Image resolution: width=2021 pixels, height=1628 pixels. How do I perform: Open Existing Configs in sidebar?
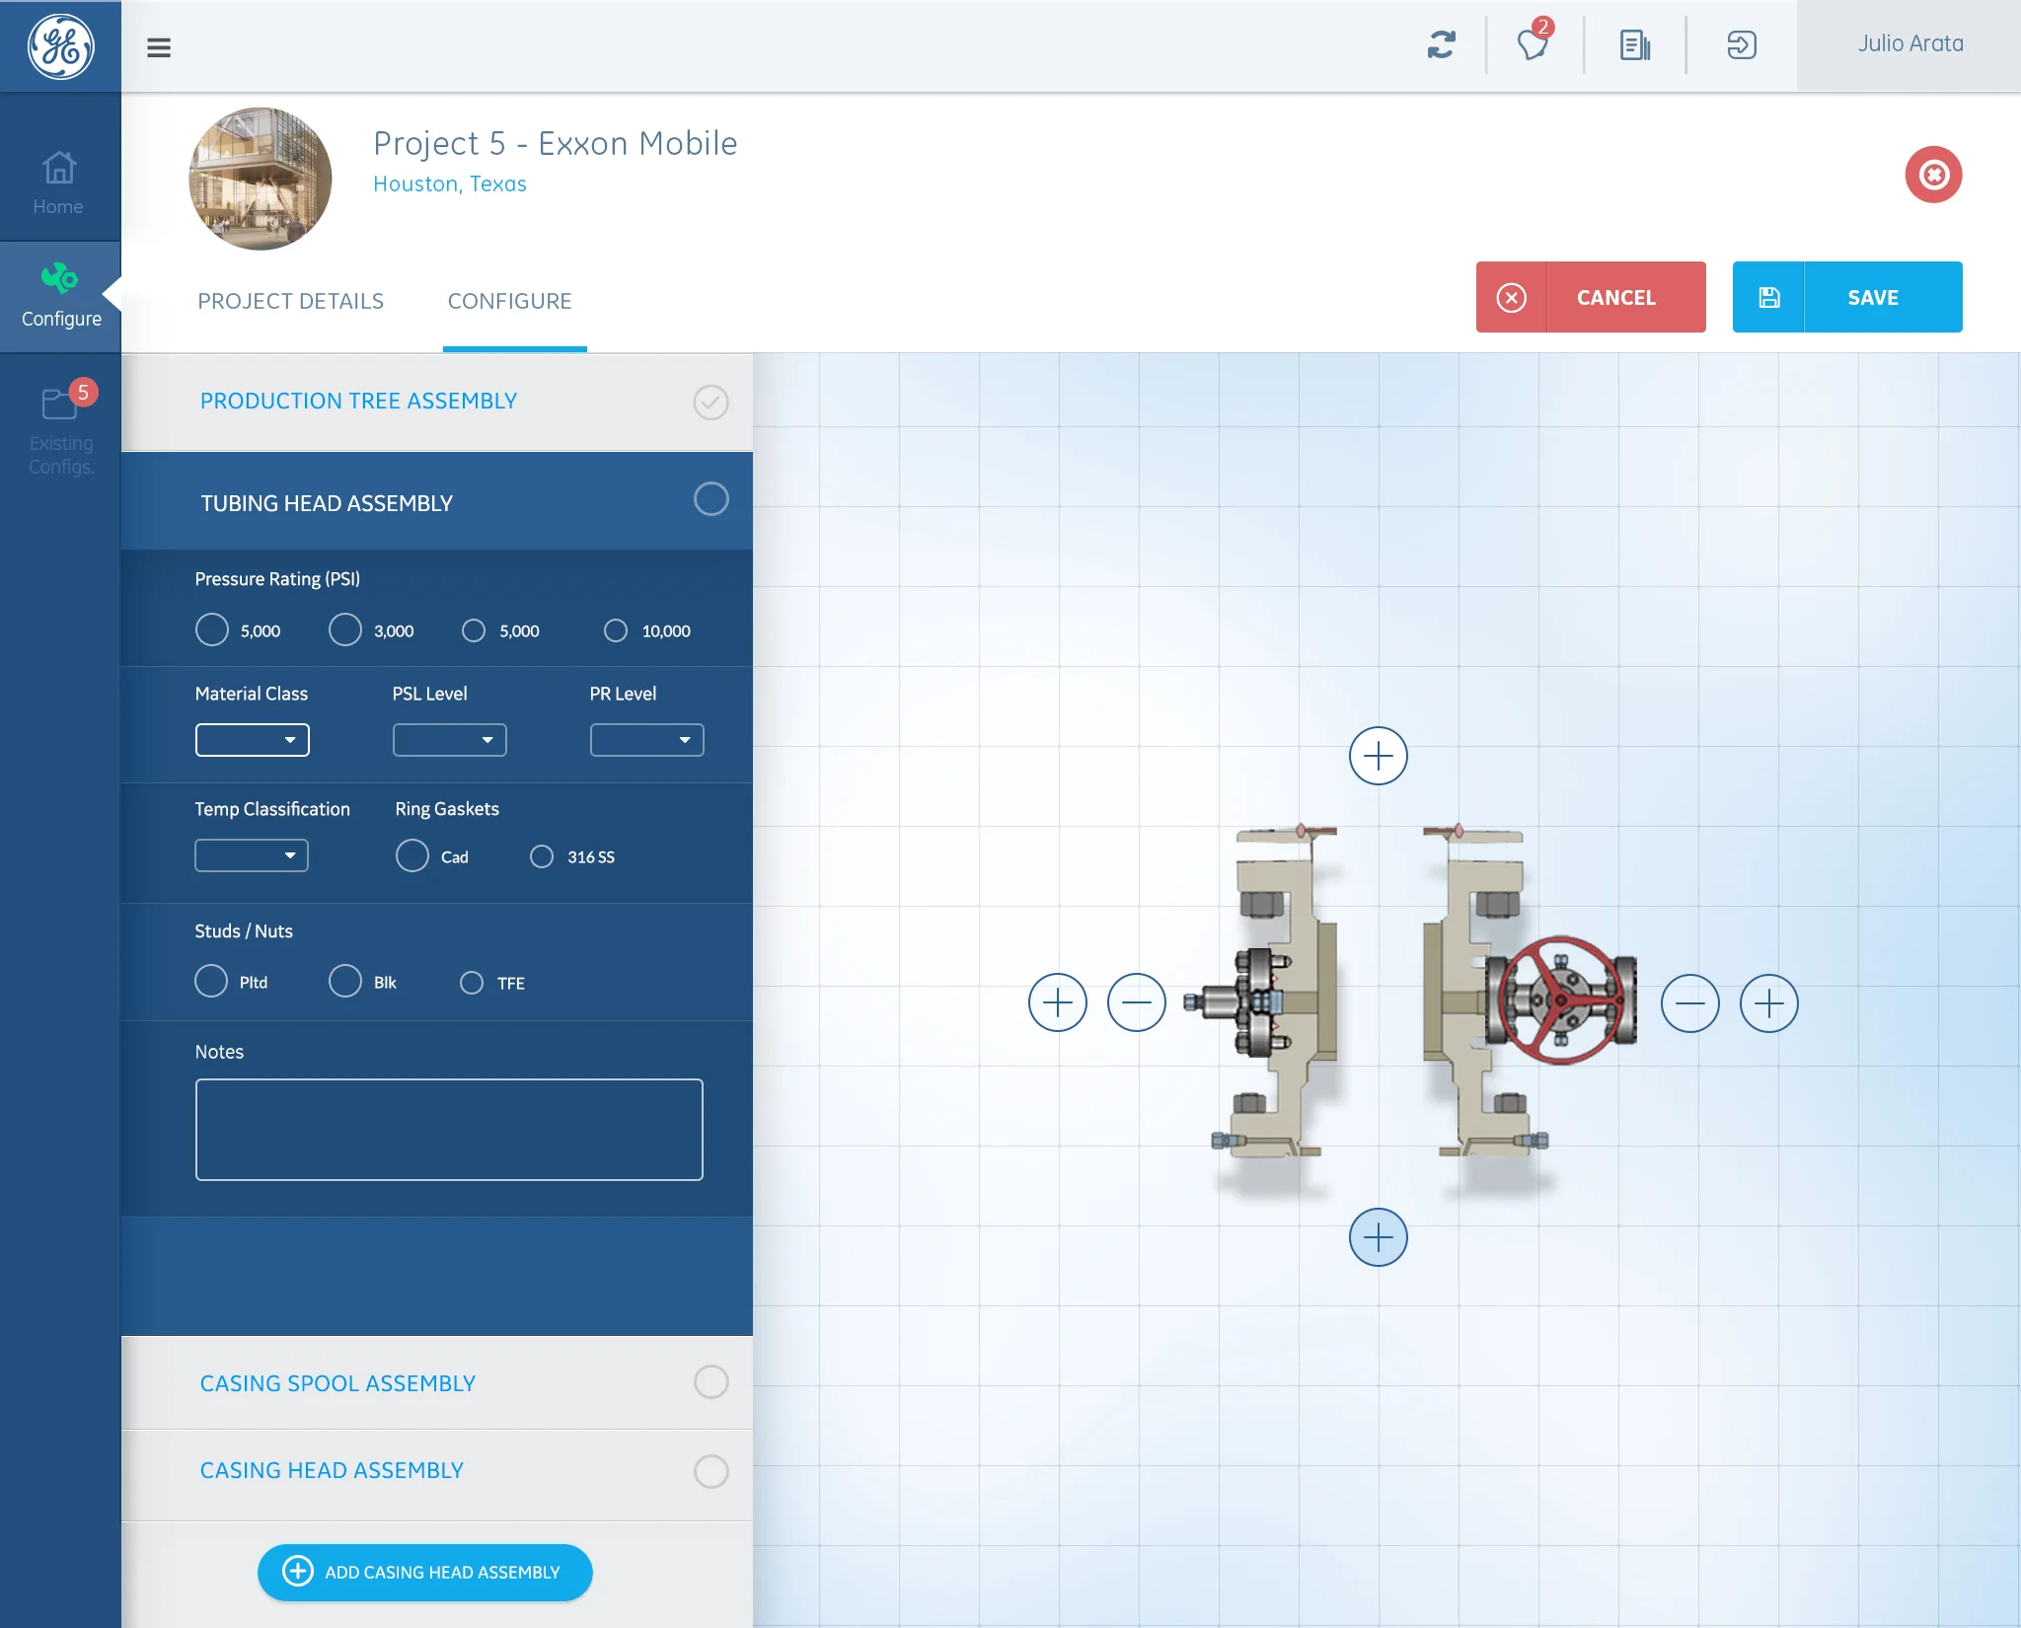click(x=60, y=430)
